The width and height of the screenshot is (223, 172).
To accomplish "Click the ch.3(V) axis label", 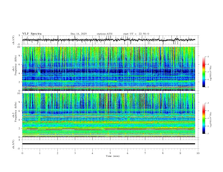I will 14,144.
